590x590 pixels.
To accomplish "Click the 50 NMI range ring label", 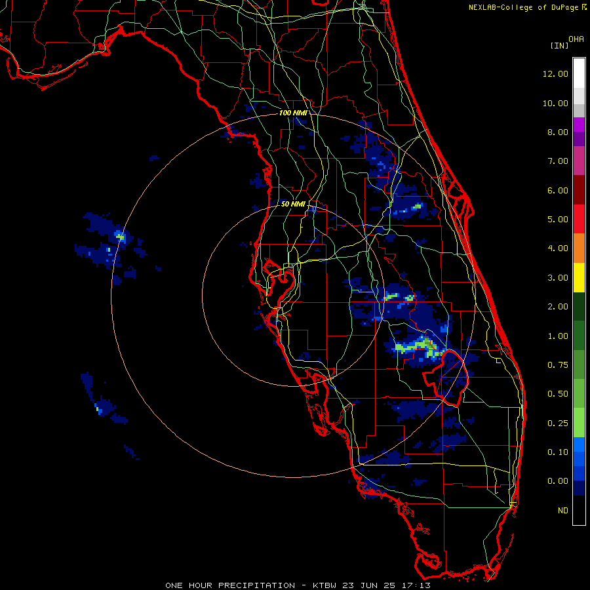I will point(293,204).
